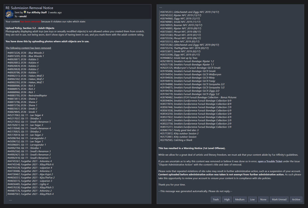Click the Fur Affinity Staff badge icon
The image size is (308, 208).
(x=25, y=12)
